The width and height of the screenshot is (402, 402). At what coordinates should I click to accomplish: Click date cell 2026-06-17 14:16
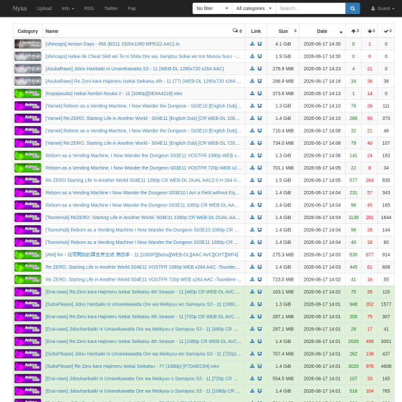tap(322, 81)
